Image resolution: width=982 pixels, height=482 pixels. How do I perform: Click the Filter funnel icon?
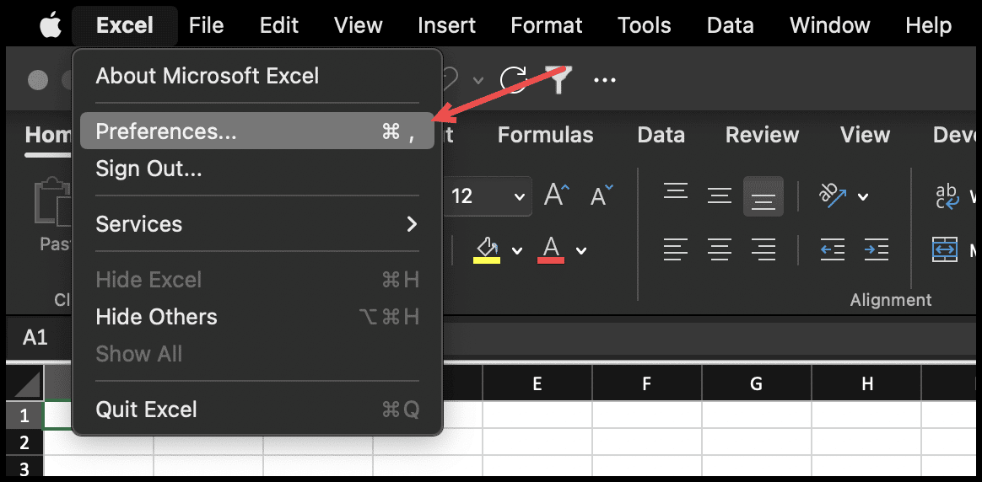click(558, 80)
